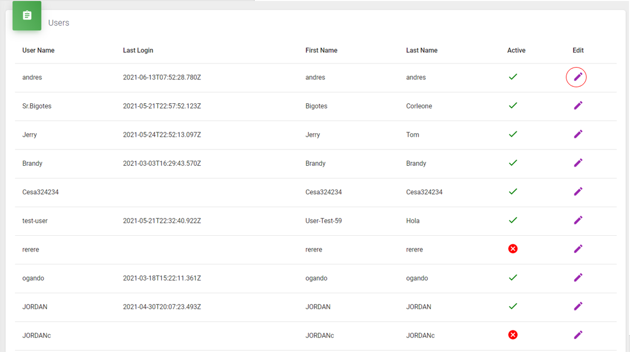Edit user Cesa324234
The width and height of the screenshot is (630, 352).
click(577, 192)
